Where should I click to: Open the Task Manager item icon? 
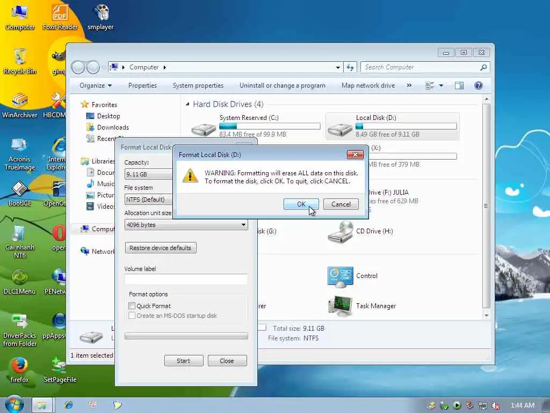[340, 306]
